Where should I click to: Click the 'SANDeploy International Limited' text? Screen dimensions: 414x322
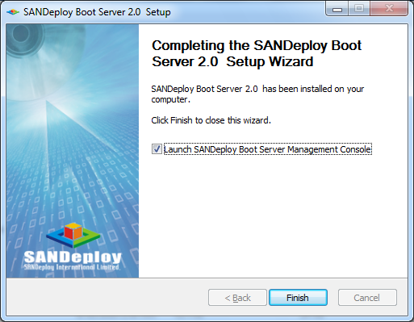click(x=72, y=267)
